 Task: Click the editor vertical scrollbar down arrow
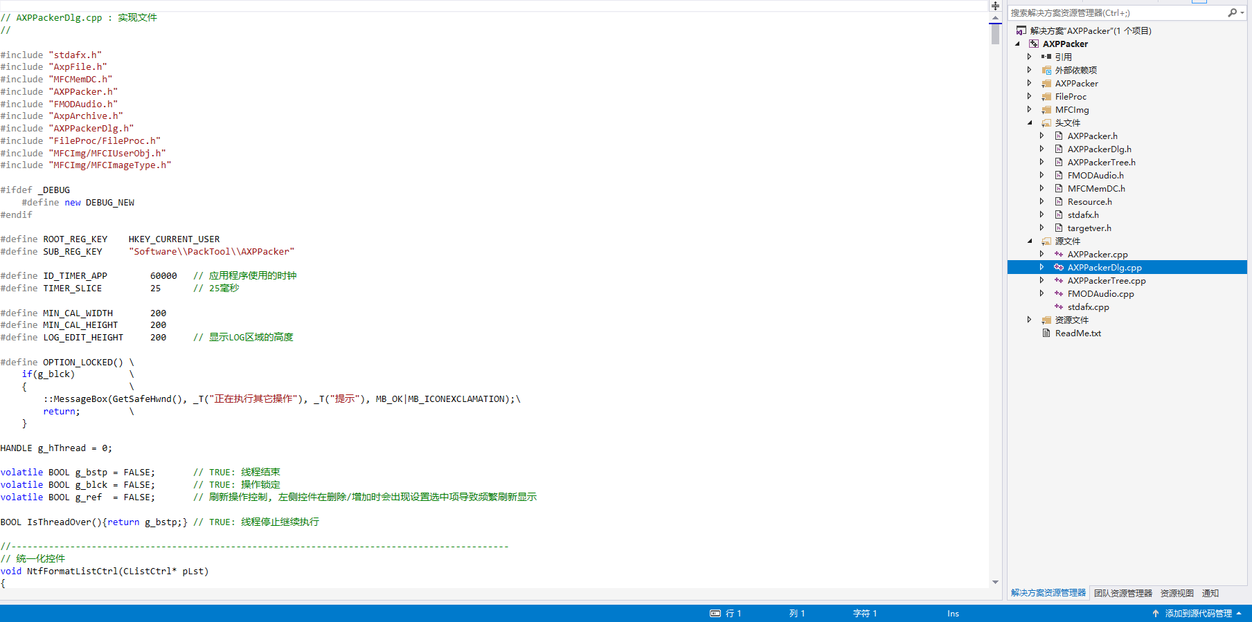tap(995, 582)
